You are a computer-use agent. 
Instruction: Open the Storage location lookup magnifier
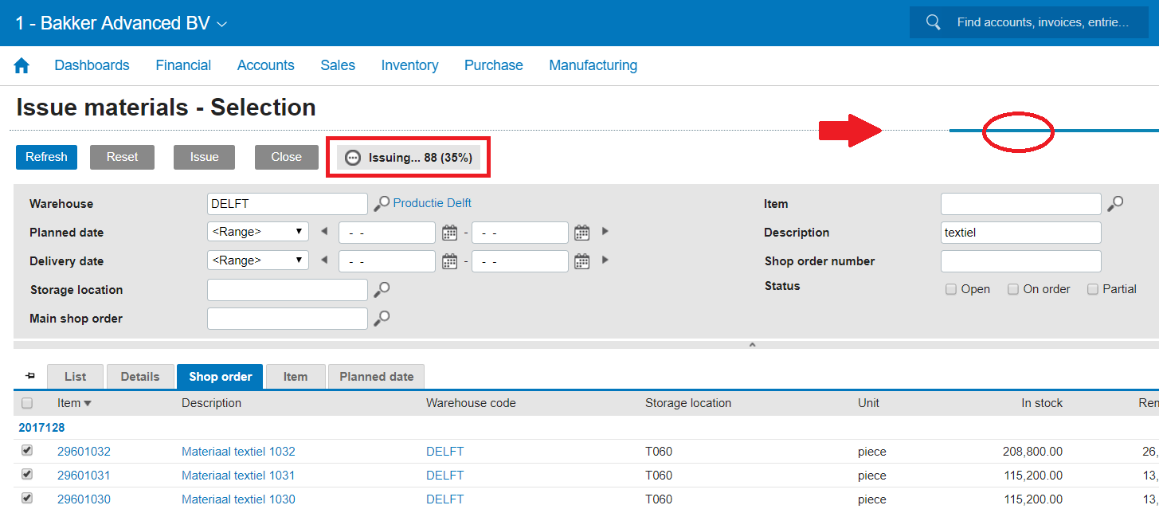tap(382, 289)
